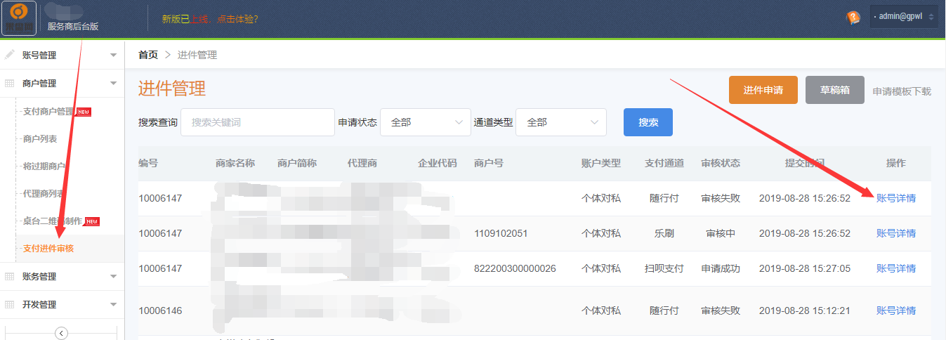Image resolution: width=946 pixels, height=340 pixels.
Task: Click the blue 搜索 button
Action: (648, 122)
